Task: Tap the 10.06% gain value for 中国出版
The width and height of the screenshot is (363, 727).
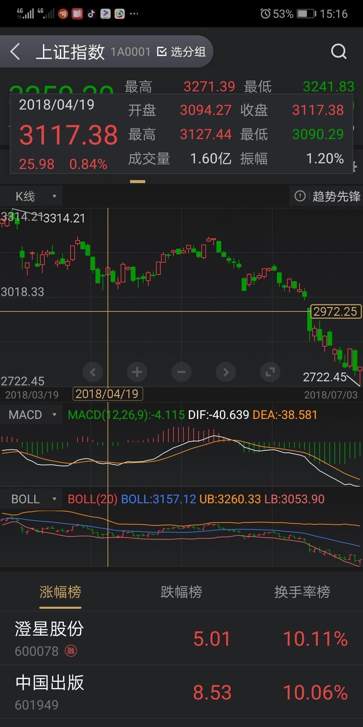Action: click(315, 692)
